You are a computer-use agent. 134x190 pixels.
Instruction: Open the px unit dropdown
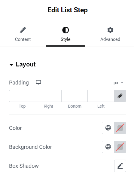pyautogui.click(x=118, y=83)
